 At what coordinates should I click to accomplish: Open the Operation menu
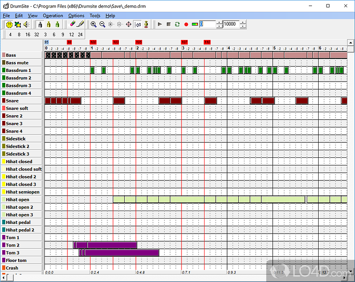click(x=53, y=16)
